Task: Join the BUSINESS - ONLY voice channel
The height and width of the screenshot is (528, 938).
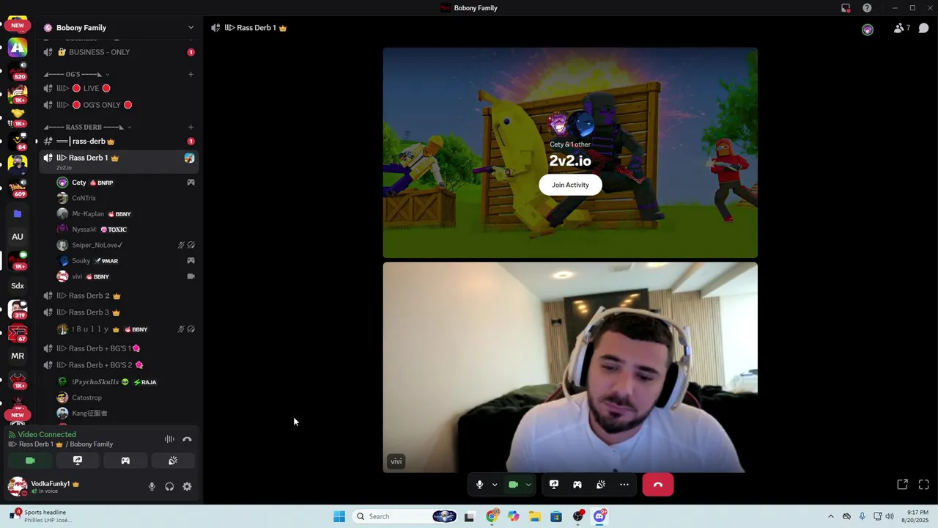Action: coord(119,52)
